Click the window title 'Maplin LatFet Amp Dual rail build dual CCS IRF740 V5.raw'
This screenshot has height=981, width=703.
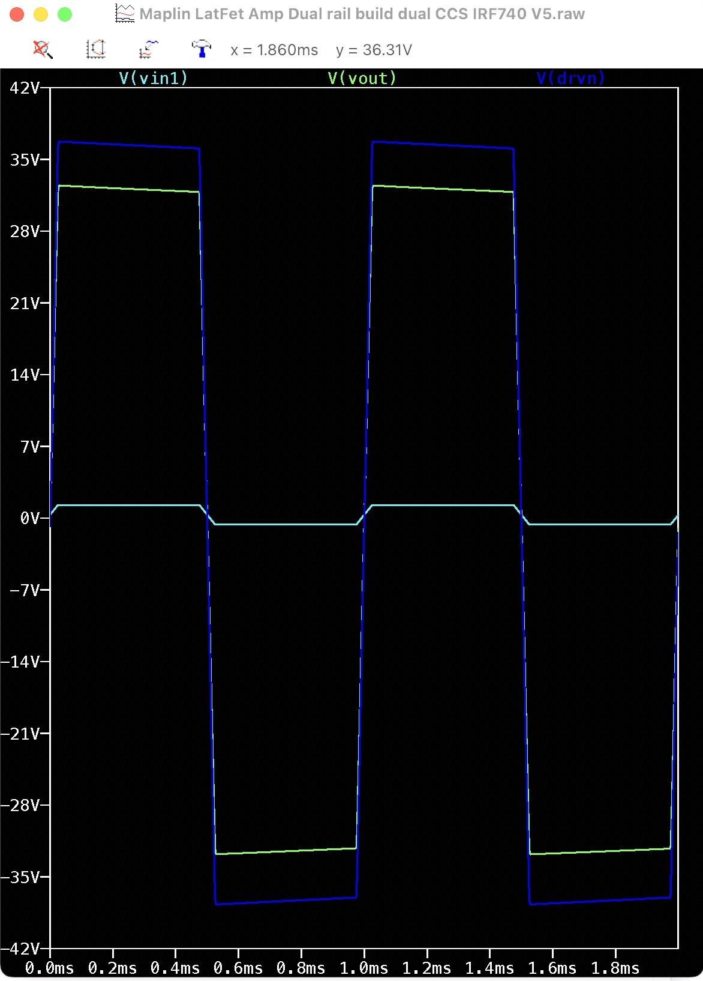(362, 14)
